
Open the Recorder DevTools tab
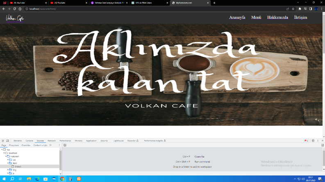[133, 141]
